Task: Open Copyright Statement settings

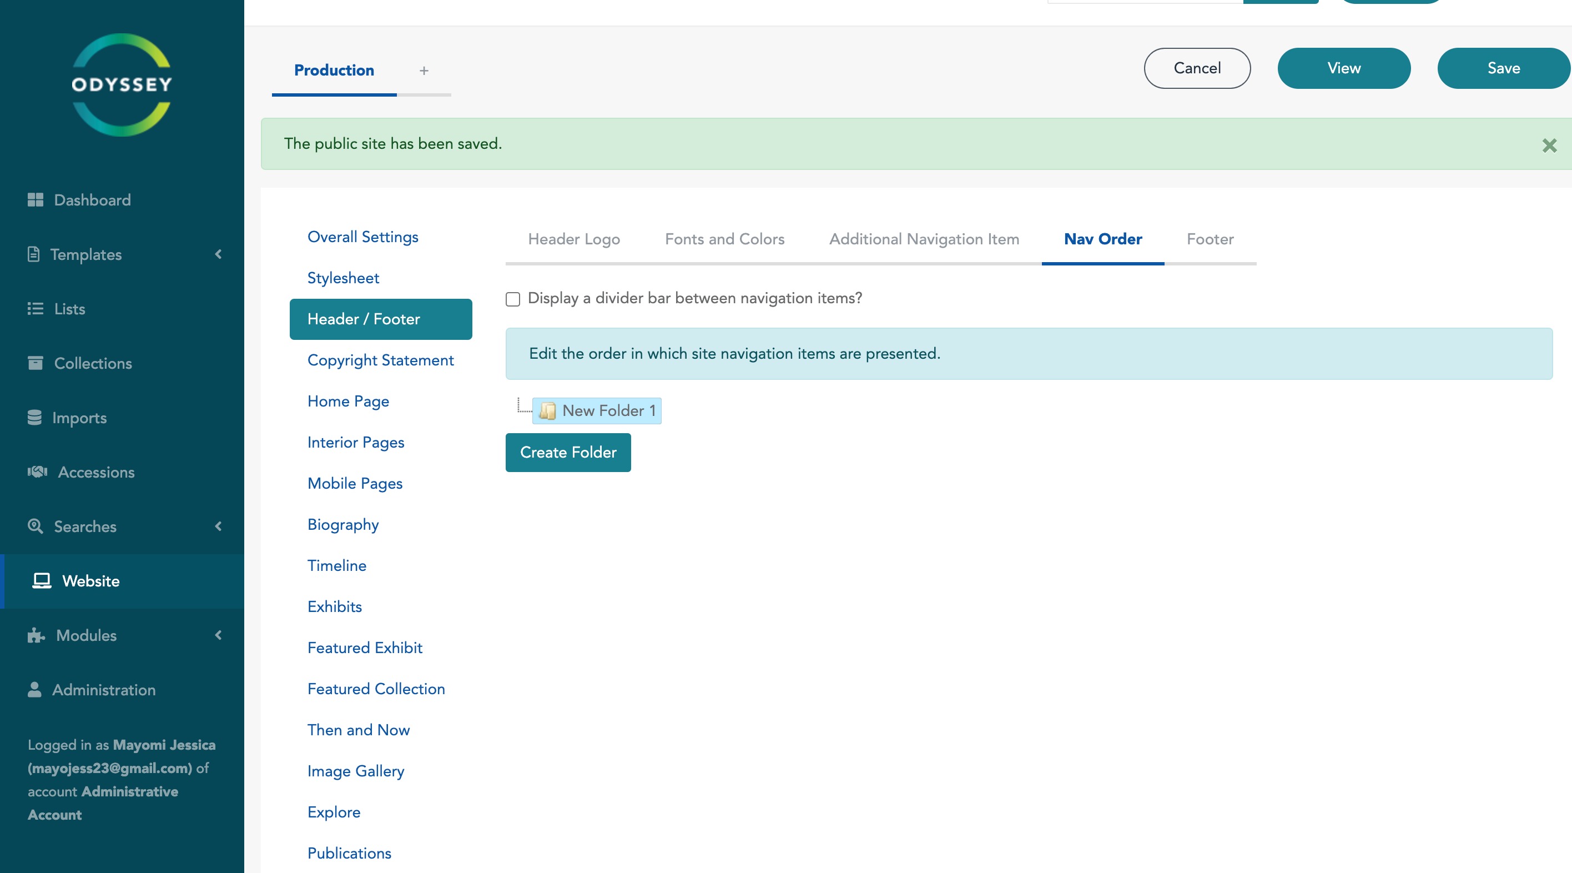Action: point(380,360)
